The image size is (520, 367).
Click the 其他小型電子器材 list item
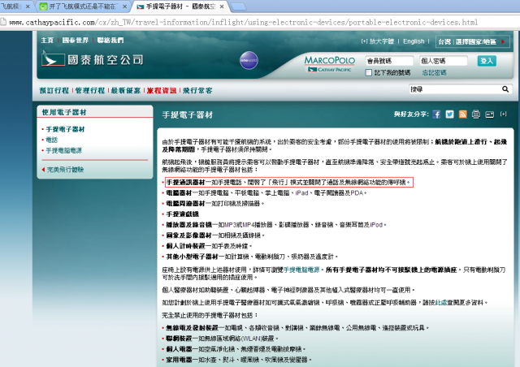tap(252, 257)
